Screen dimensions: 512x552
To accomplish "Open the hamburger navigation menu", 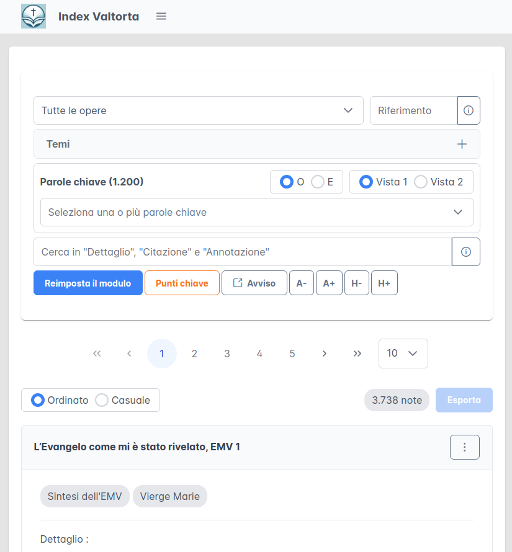I will click(161, 16).
